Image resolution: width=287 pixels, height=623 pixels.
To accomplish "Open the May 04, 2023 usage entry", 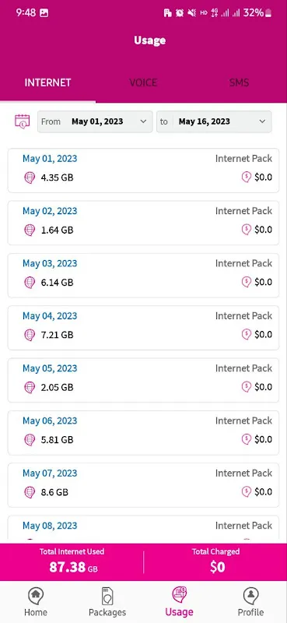I will [143, 328].
